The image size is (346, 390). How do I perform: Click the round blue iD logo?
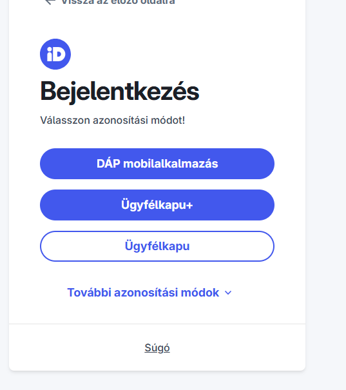pos(55,54)
